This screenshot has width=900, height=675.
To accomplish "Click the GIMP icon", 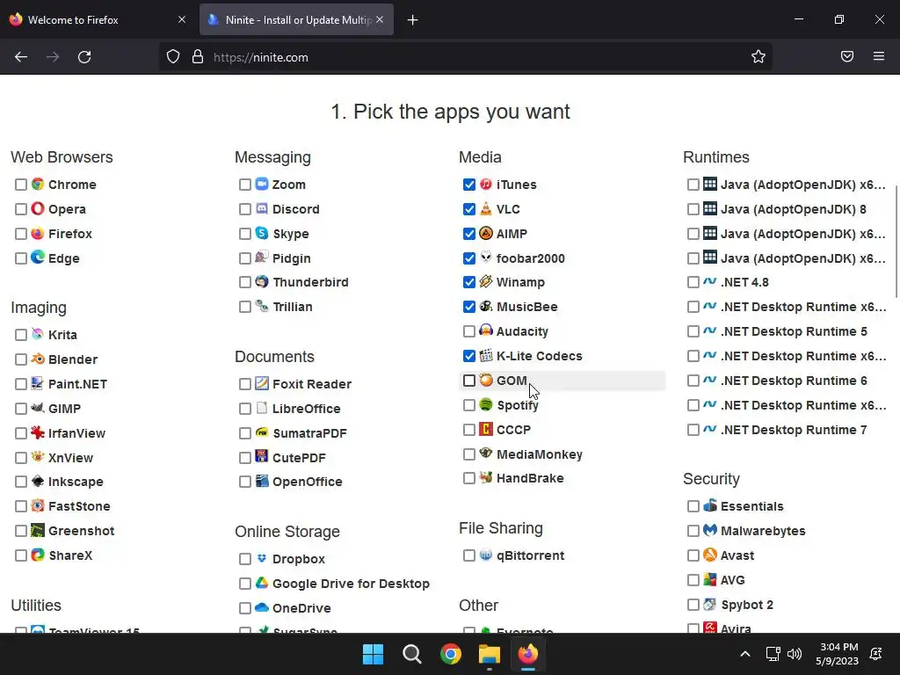I will (x=38, y=408).
